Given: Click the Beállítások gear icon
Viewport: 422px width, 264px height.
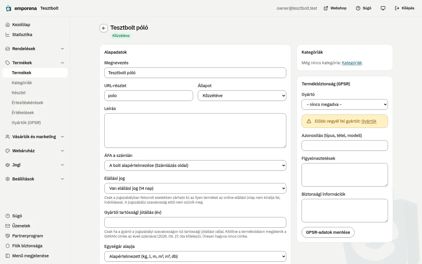Looking at the screenshot, I should [x=8, y=179].
